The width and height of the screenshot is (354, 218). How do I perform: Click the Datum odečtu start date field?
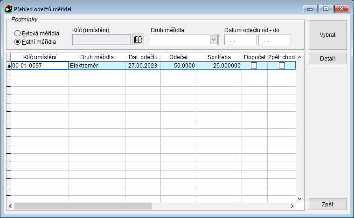click(x=240, y=40)
